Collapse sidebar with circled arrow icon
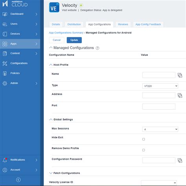 point(18,180)
